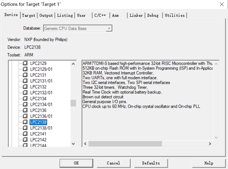Click the chip icon beside LPC2132/01

[25, 93]
